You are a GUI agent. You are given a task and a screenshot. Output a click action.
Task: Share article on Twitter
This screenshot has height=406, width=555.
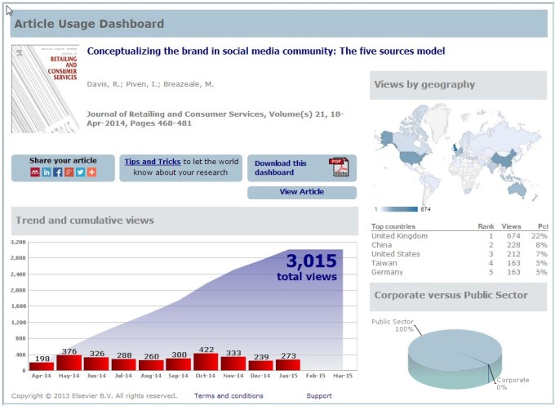[x=80, y=172]
